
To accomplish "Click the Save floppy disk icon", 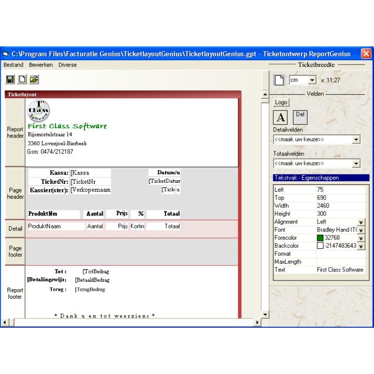I will pos(10,79).
